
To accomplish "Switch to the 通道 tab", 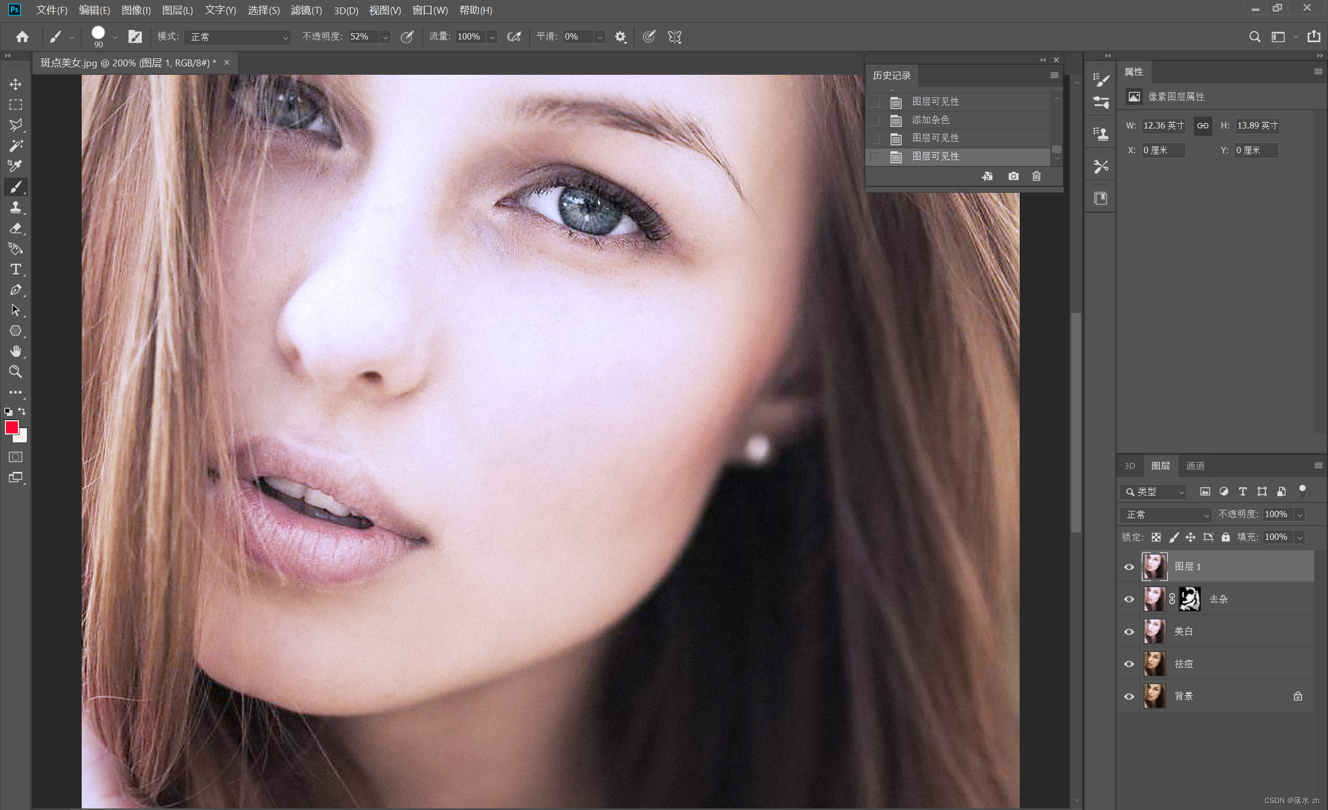I will point(1195,466).
